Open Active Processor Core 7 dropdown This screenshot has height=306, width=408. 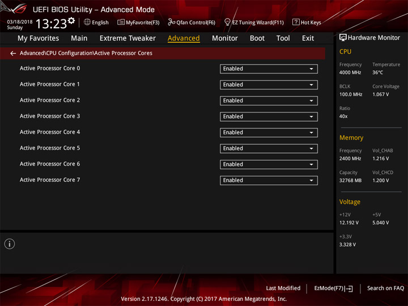click(269, 180)
